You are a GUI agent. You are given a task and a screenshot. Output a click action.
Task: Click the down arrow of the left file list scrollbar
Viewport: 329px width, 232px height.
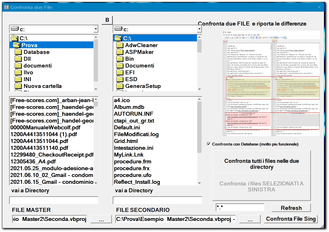(96, 183)
